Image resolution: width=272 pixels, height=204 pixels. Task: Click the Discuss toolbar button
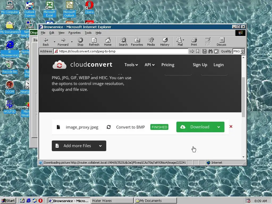tap(221, 42)
